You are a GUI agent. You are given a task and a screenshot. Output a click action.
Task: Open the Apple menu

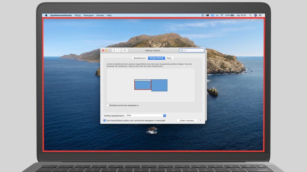pos(46,15)
